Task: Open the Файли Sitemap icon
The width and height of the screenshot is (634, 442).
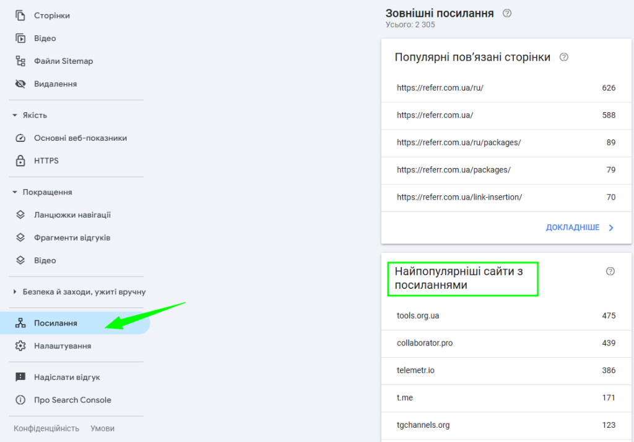Action: click(20, 61)
